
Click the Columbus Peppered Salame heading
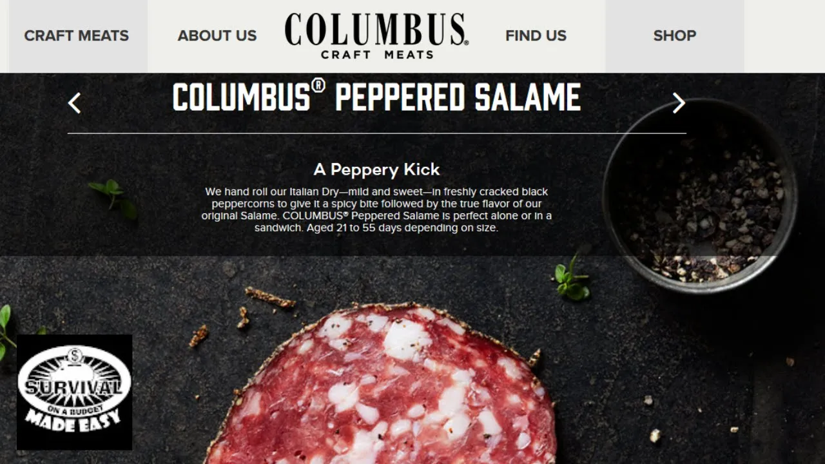[376, 97]
